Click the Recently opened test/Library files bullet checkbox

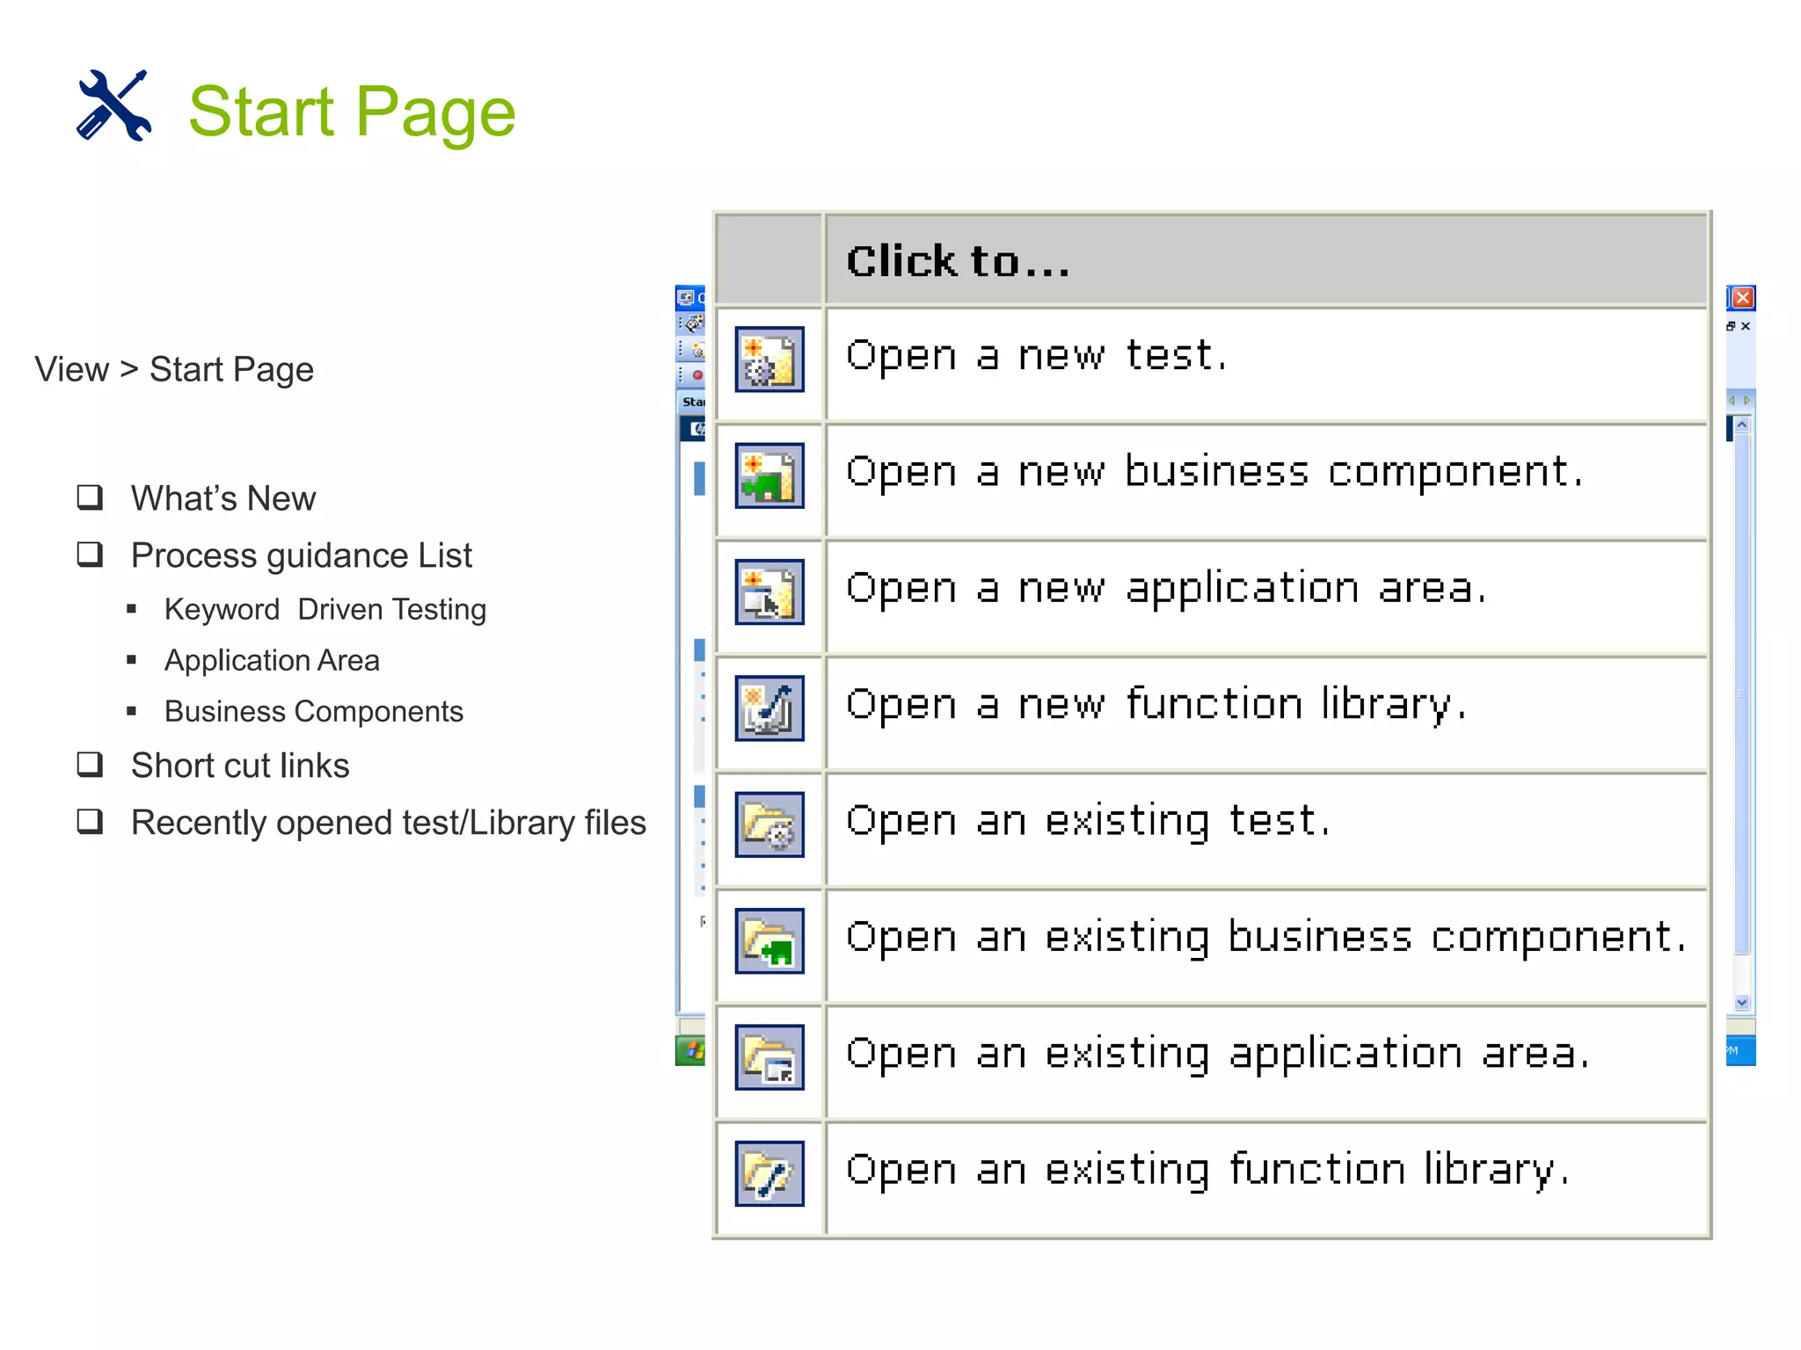(90, 822)
